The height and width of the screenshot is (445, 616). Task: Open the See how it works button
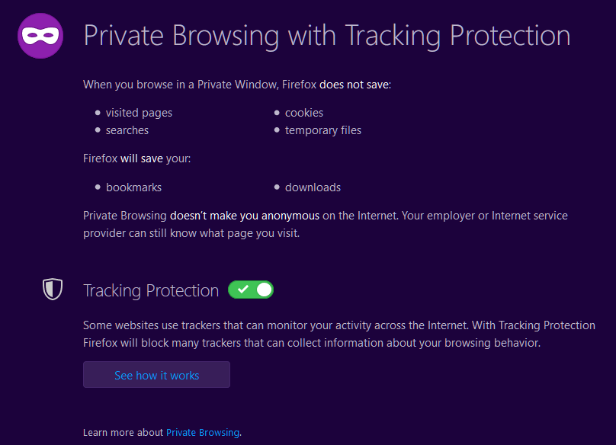pos(156,375)
